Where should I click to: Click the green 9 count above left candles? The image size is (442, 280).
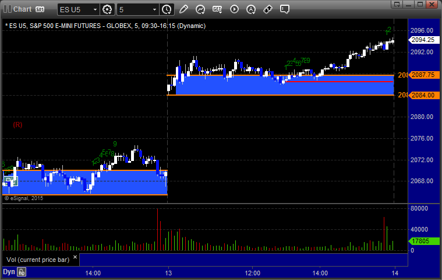click(115, 144)
